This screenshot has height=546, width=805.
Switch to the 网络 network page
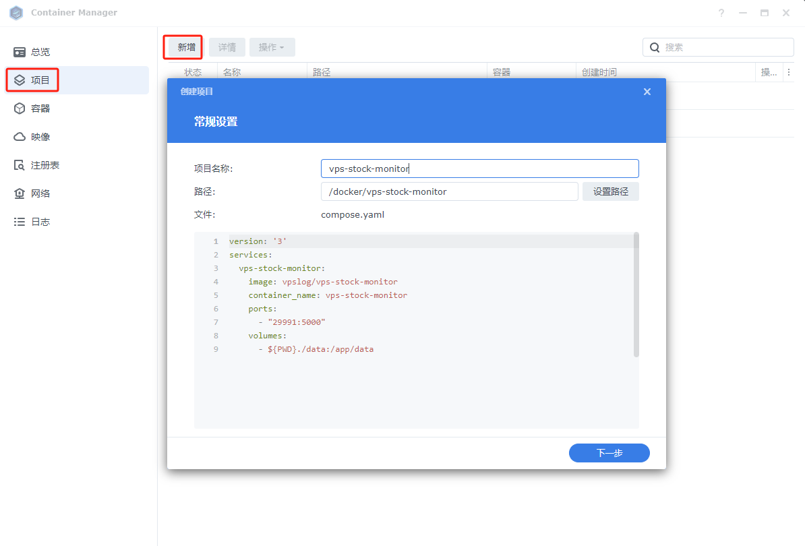[77, 193]
